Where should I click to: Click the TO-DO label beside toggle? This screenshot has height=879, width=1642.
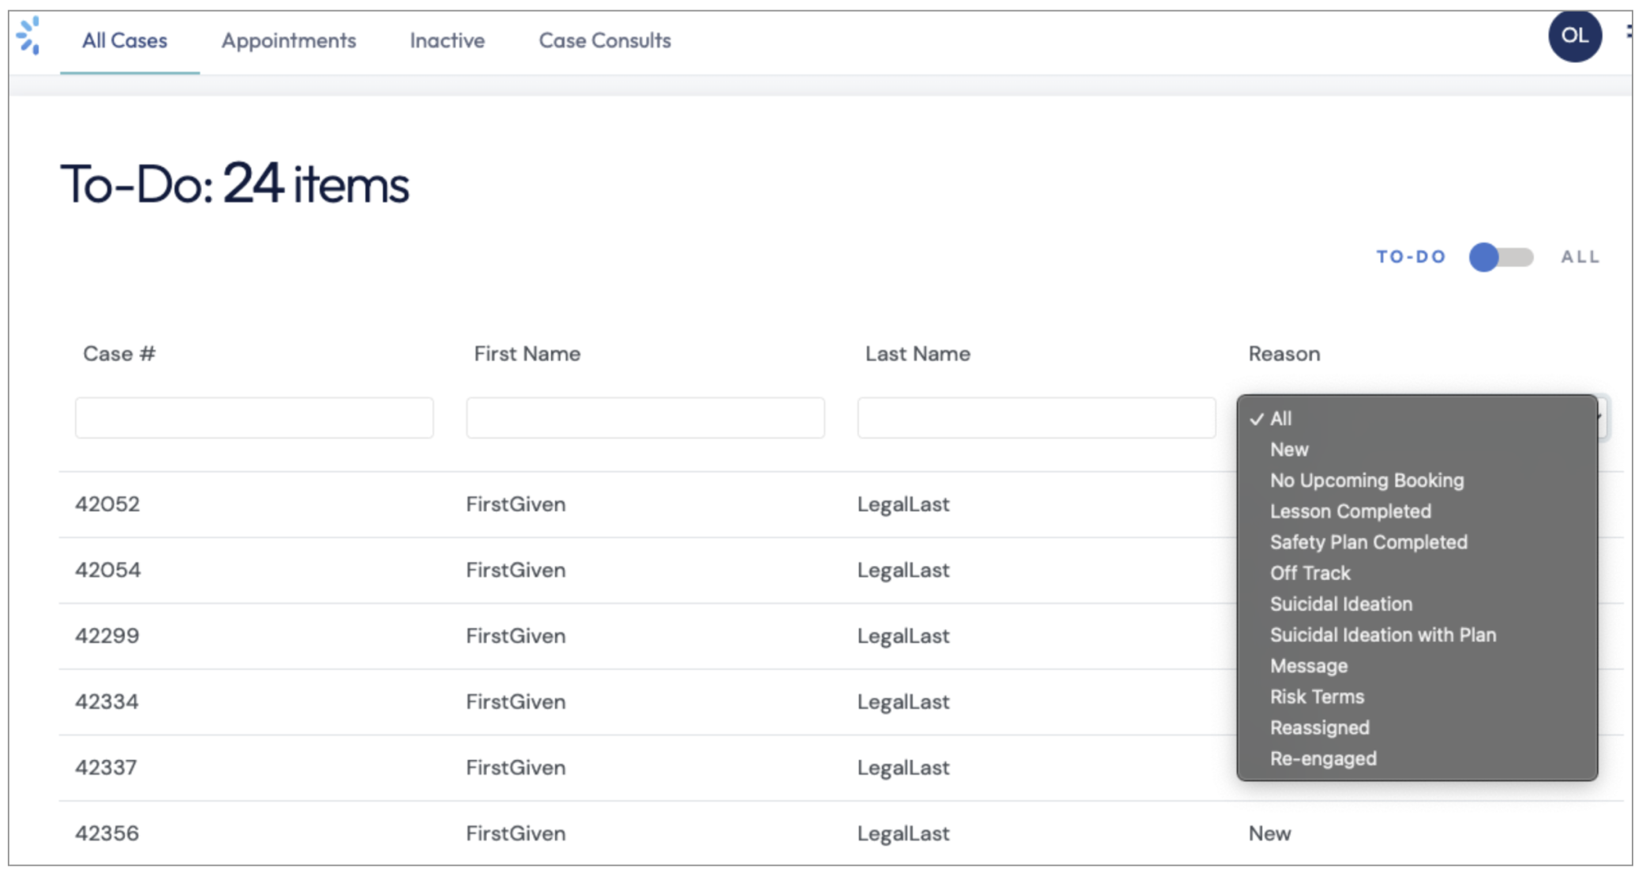1411,257
